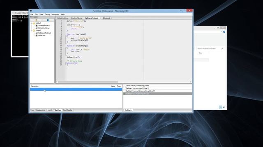Screen dimensions: 263x147
Task: Open the help icon in the Explorer window
Action: pos(224,32)
